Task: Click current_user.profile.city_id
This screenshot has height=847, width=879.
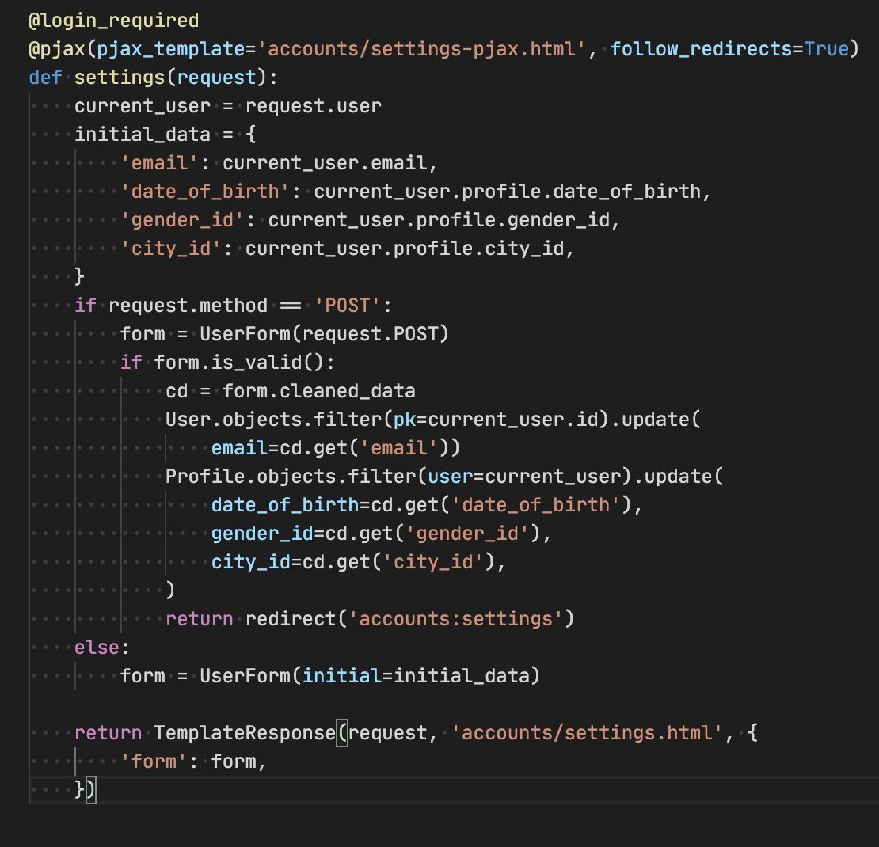Action: tap(405, 249)
